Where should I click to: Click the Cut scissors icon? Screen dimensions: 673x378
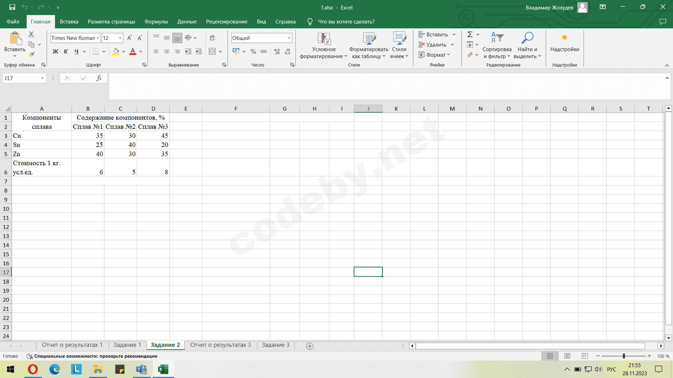[32, 34]
